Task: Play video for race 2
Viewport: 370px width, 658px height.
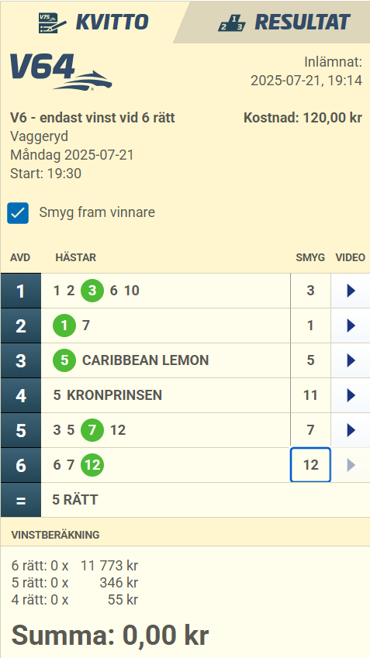Action: [x=351, y=326]
